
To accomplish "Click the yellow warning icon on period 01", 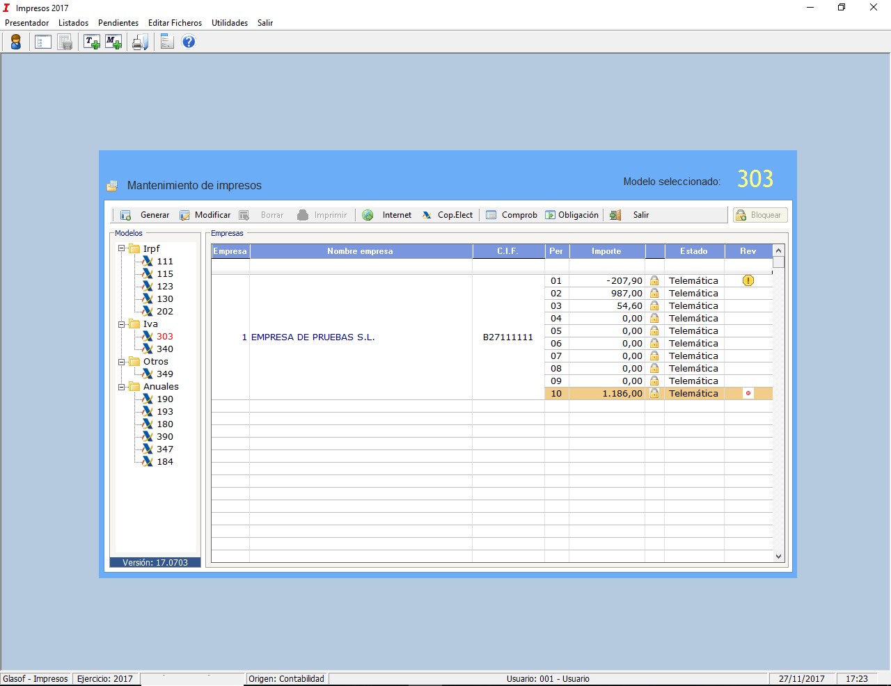I will [748, 281].
